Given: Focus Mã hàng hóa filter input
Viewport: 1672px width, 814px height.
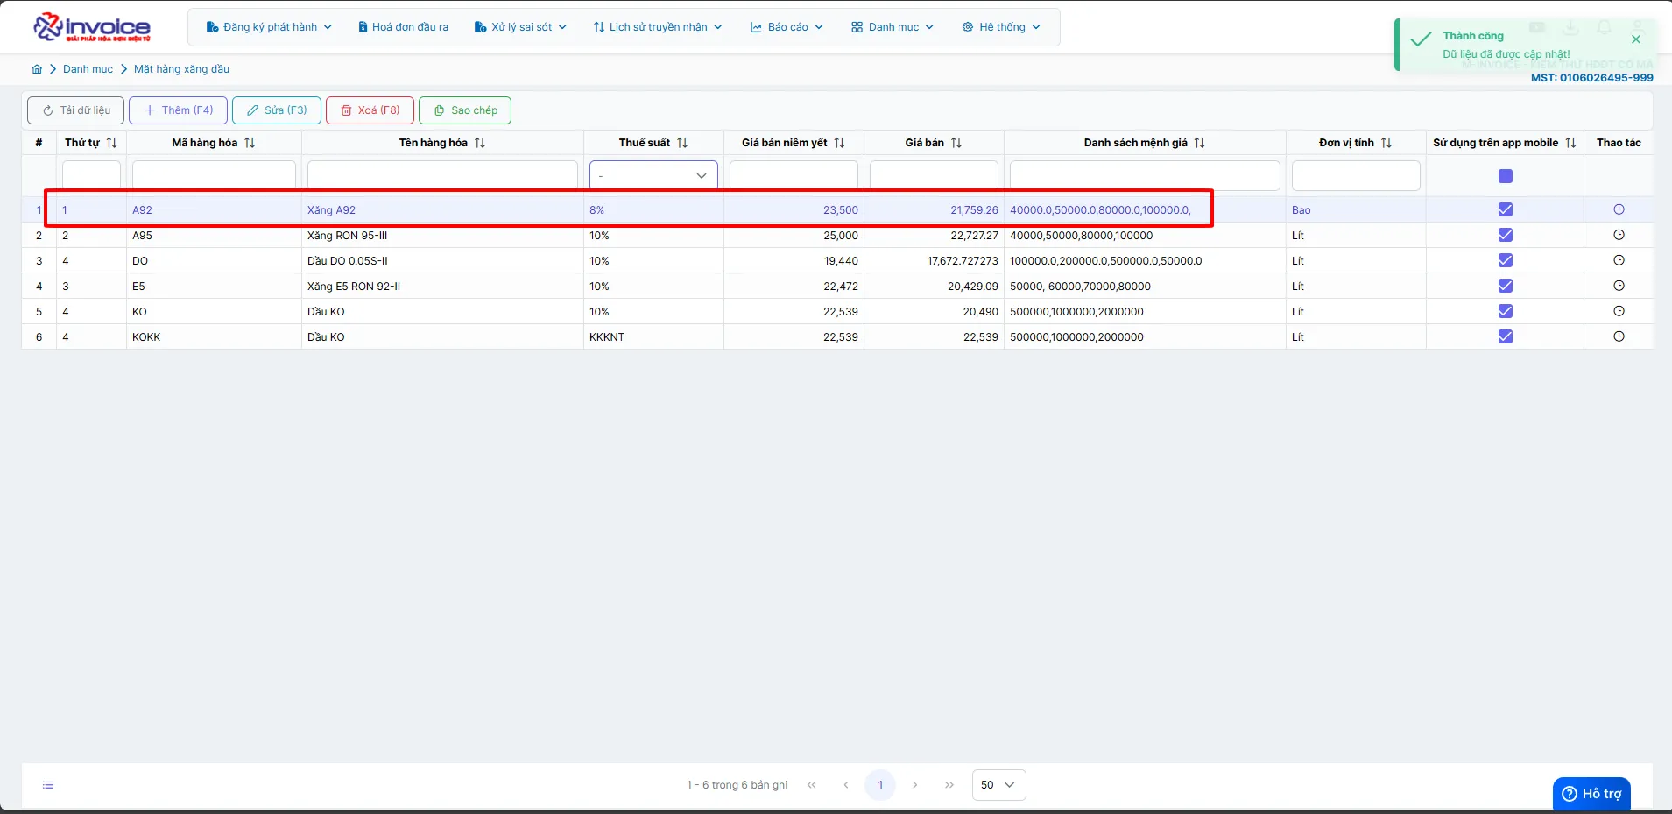Looking at the screenshot, I should (x=214, y=175).
